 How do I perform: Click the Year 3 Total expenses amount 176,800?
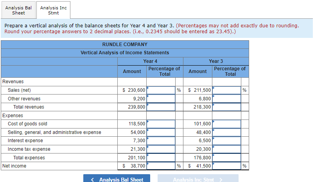pyautogui.click(x=202, y=158)
